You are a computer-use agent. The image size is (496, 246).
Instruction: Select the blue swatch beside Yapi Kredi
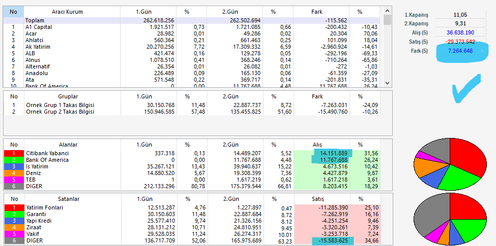click(14, 221)
